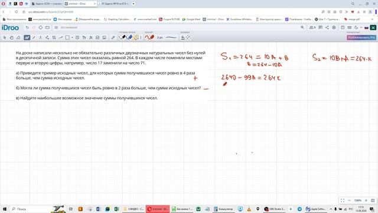Select the freehand pen tool
The width and height of the screenshot is (378, 213).
(x=27, y=38)
